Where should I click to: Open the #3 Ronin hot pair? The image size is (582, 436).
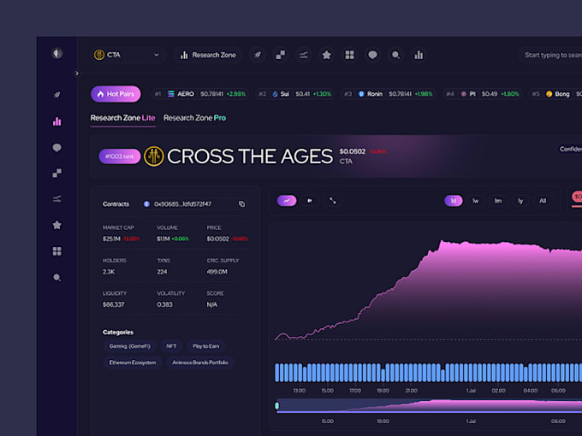click(389, 94)
